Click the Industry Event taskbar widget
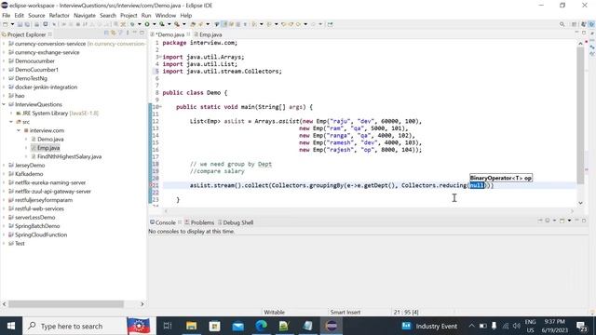This screenshot has width=596, height=335. click(429, 326)
